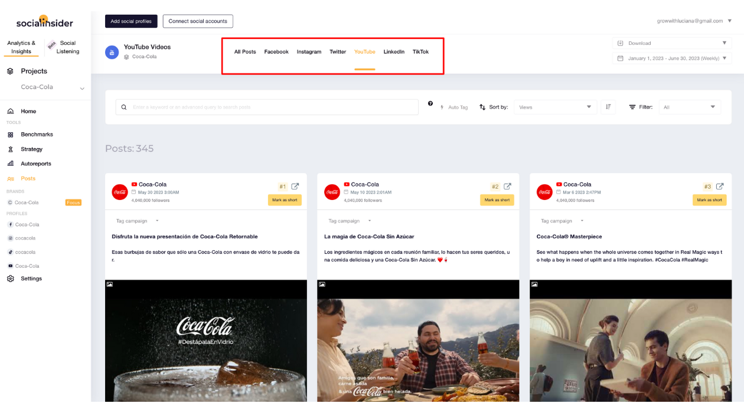Switch to the All Posts tab
The image size is (744, 413).
point(245,52)
